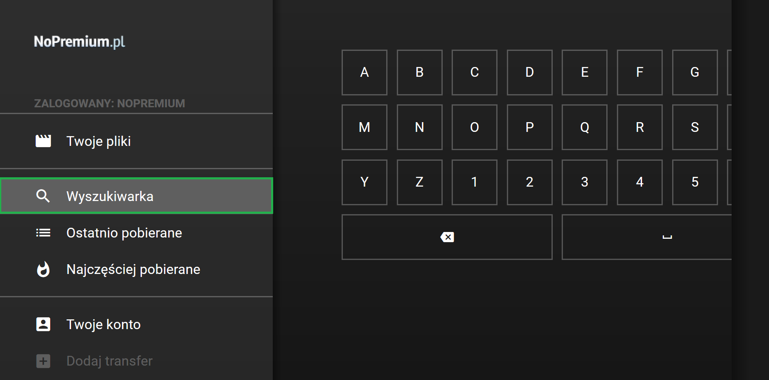Tap the letter Q key
This screenshot has width=769, height=380.
tap(585, 127)
